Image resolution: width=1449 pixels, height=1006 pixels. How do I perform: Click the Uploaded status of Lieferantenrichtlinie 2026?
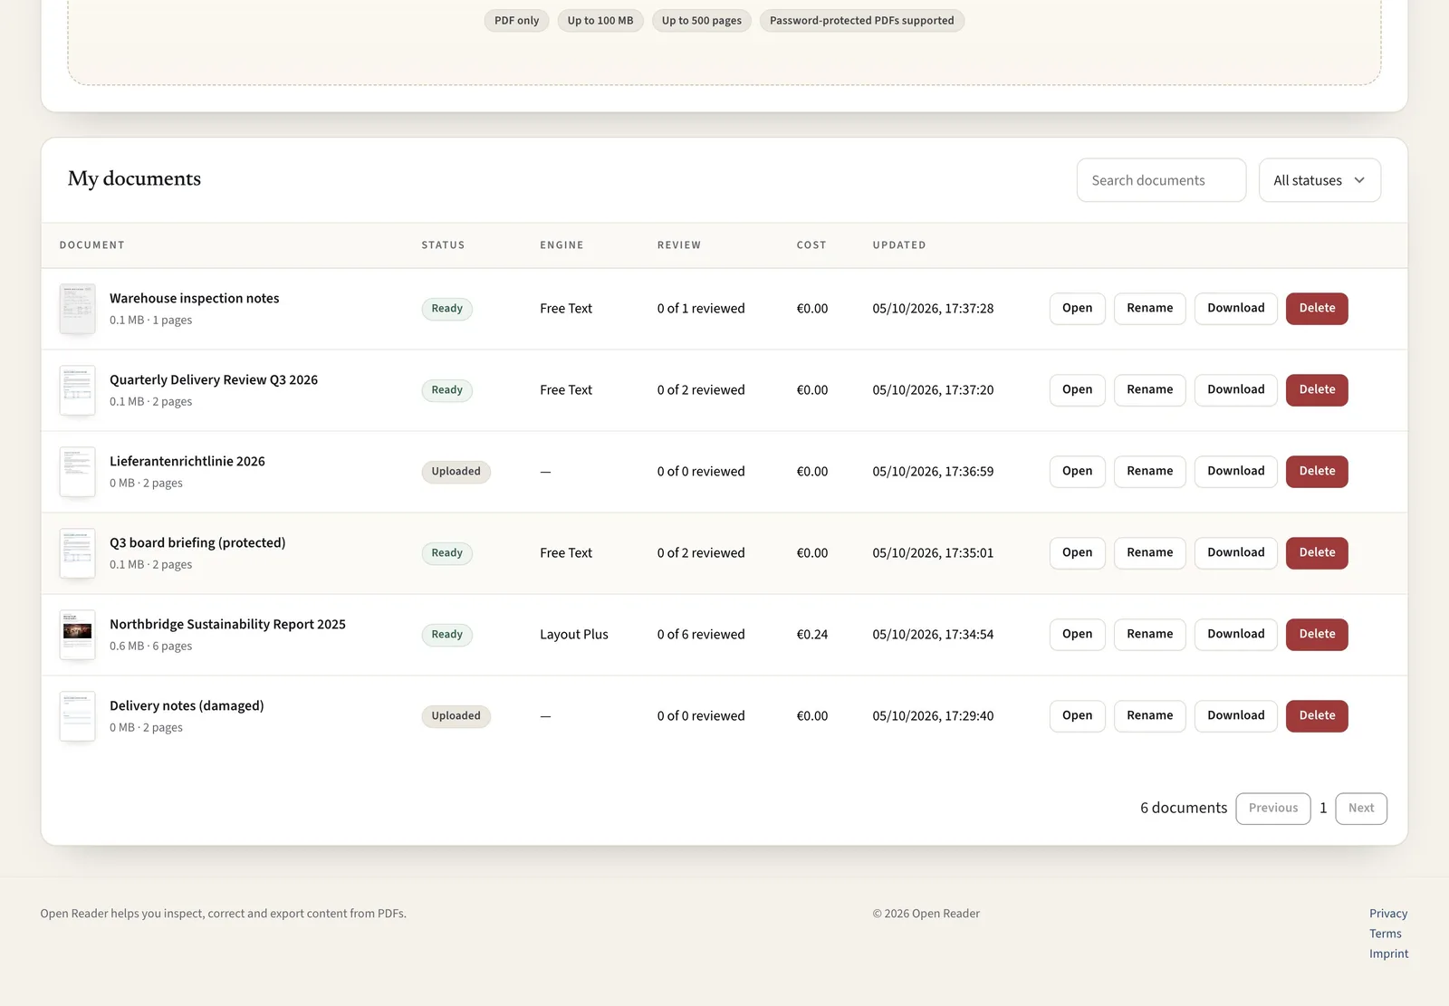pyautogui.click(x=456, y=472)
